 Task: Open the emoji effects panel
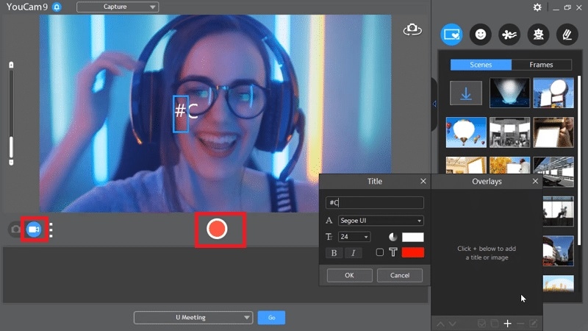tap(480, 34)
